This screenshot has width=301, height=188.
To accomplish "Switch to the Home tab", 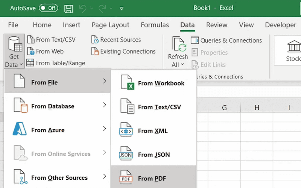I will (42, 25).
